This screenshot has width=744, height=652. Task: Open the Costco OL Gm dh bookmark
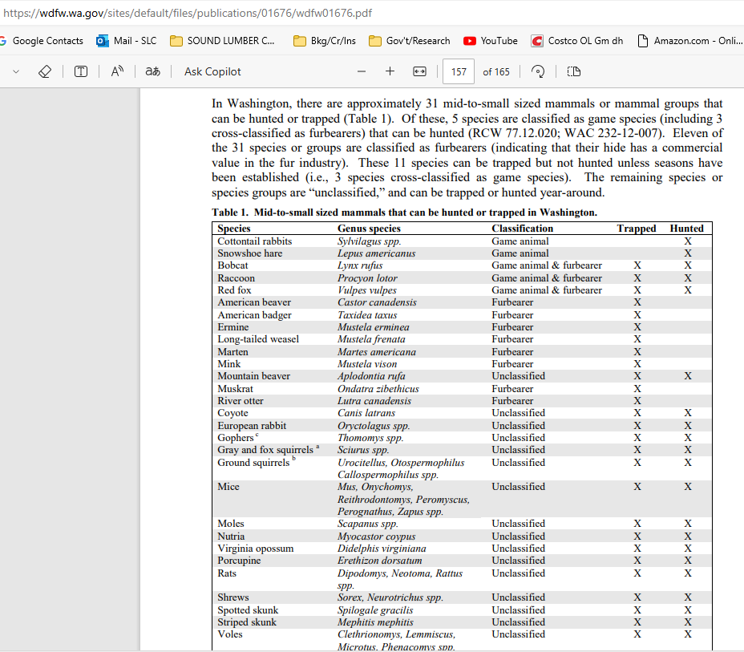click(577, 41)
